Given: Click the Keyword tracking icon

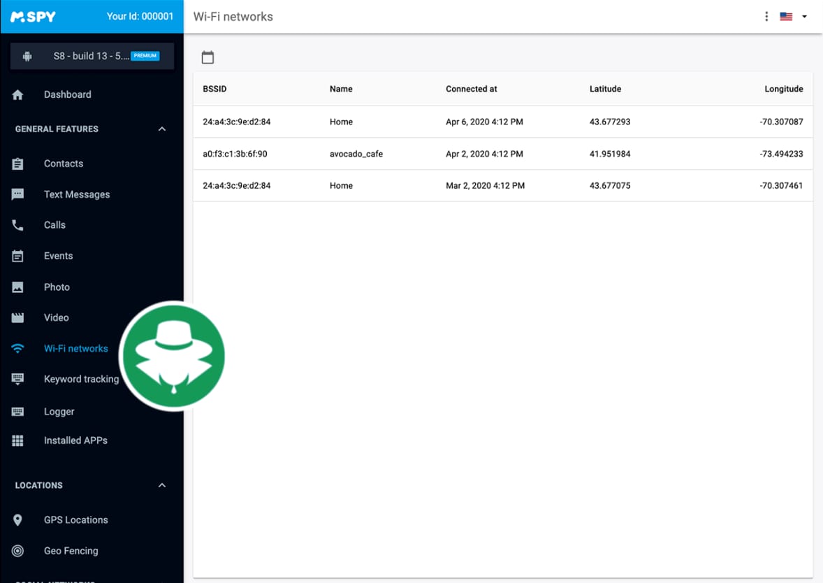Looking at the screenshot, I should pos(17,379).
